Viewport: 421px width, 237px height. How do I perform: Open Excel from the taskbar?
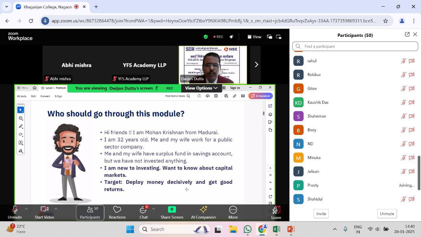276,229
